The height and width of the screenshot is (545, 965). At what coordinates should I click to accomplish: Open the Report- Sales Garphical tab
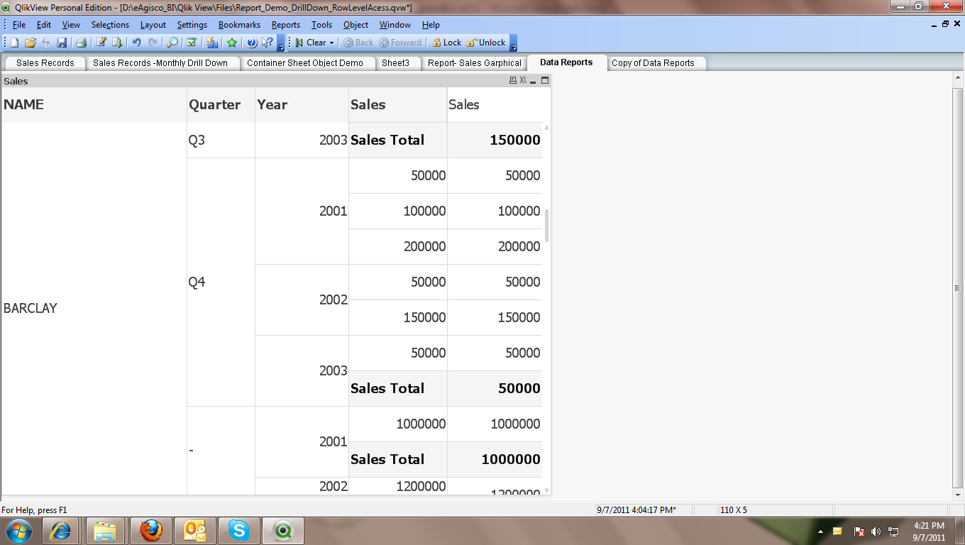coord(475,63)
